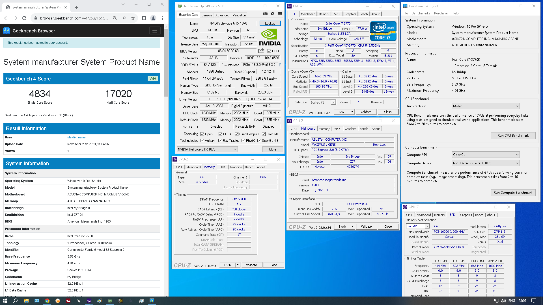This screenshot has height=305, width=543.
Task: Open taskbar Search
Action: pyautogui.click(x=15, y=301)
